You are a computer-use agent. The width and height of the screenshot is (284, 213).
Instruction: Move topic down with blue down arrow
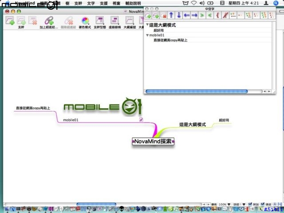tap(179, 15)
